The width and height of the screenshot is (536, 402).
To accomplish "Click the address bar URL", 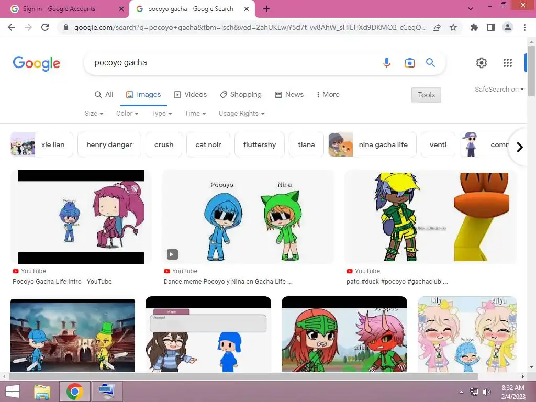I will 250,27.
